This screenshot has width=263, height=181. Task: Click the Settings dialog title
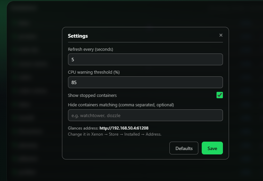point(78,36)
